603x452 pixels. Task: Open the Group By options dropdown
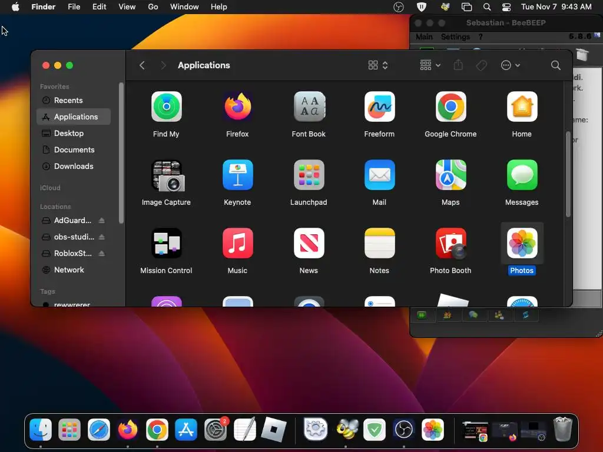[x=430, y=65]
